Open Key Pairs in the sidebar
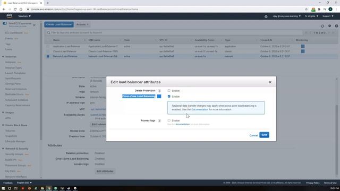The height and width of the screenshot is (191, 340). tap(10, 171)
